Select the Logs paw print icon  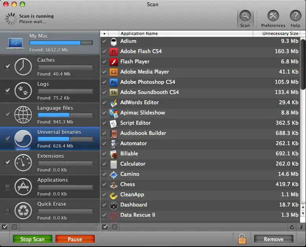click(23, 91)
